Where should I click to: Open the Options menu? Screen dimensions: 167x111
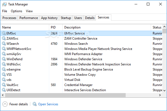16,11
